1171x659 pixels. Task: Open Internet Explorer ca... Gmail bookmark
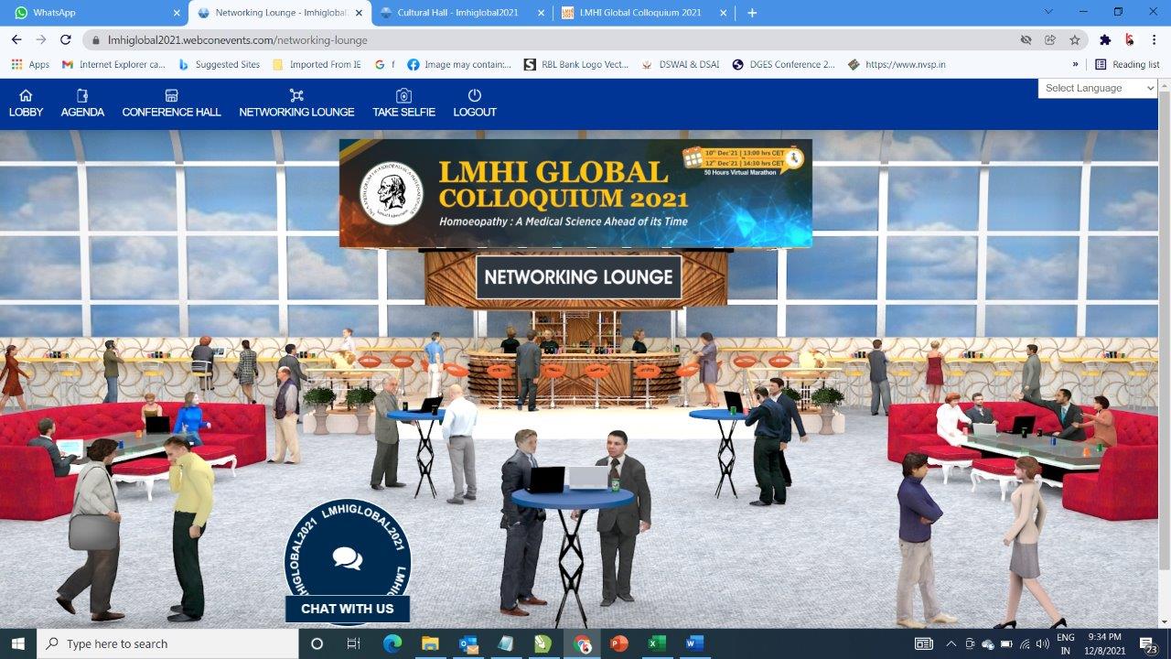113,64
